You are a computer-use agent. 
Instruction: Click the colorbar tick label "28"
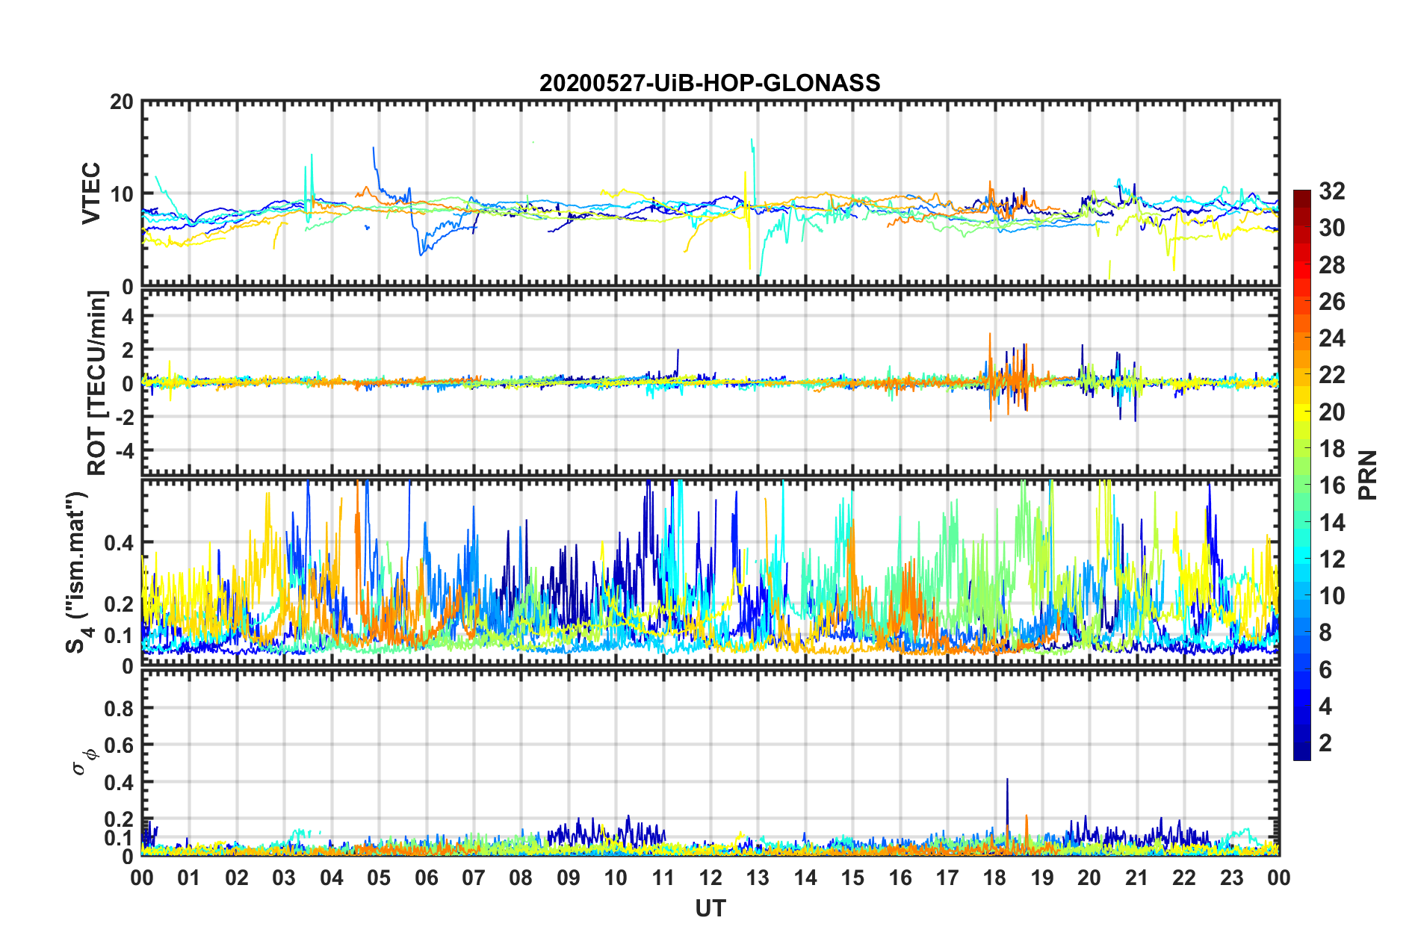pyautogui.click(x=1332, y=265)
